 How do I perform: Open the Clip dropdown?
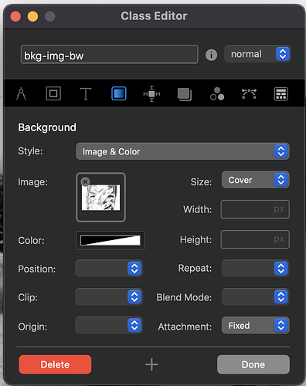tap(109, 297)
